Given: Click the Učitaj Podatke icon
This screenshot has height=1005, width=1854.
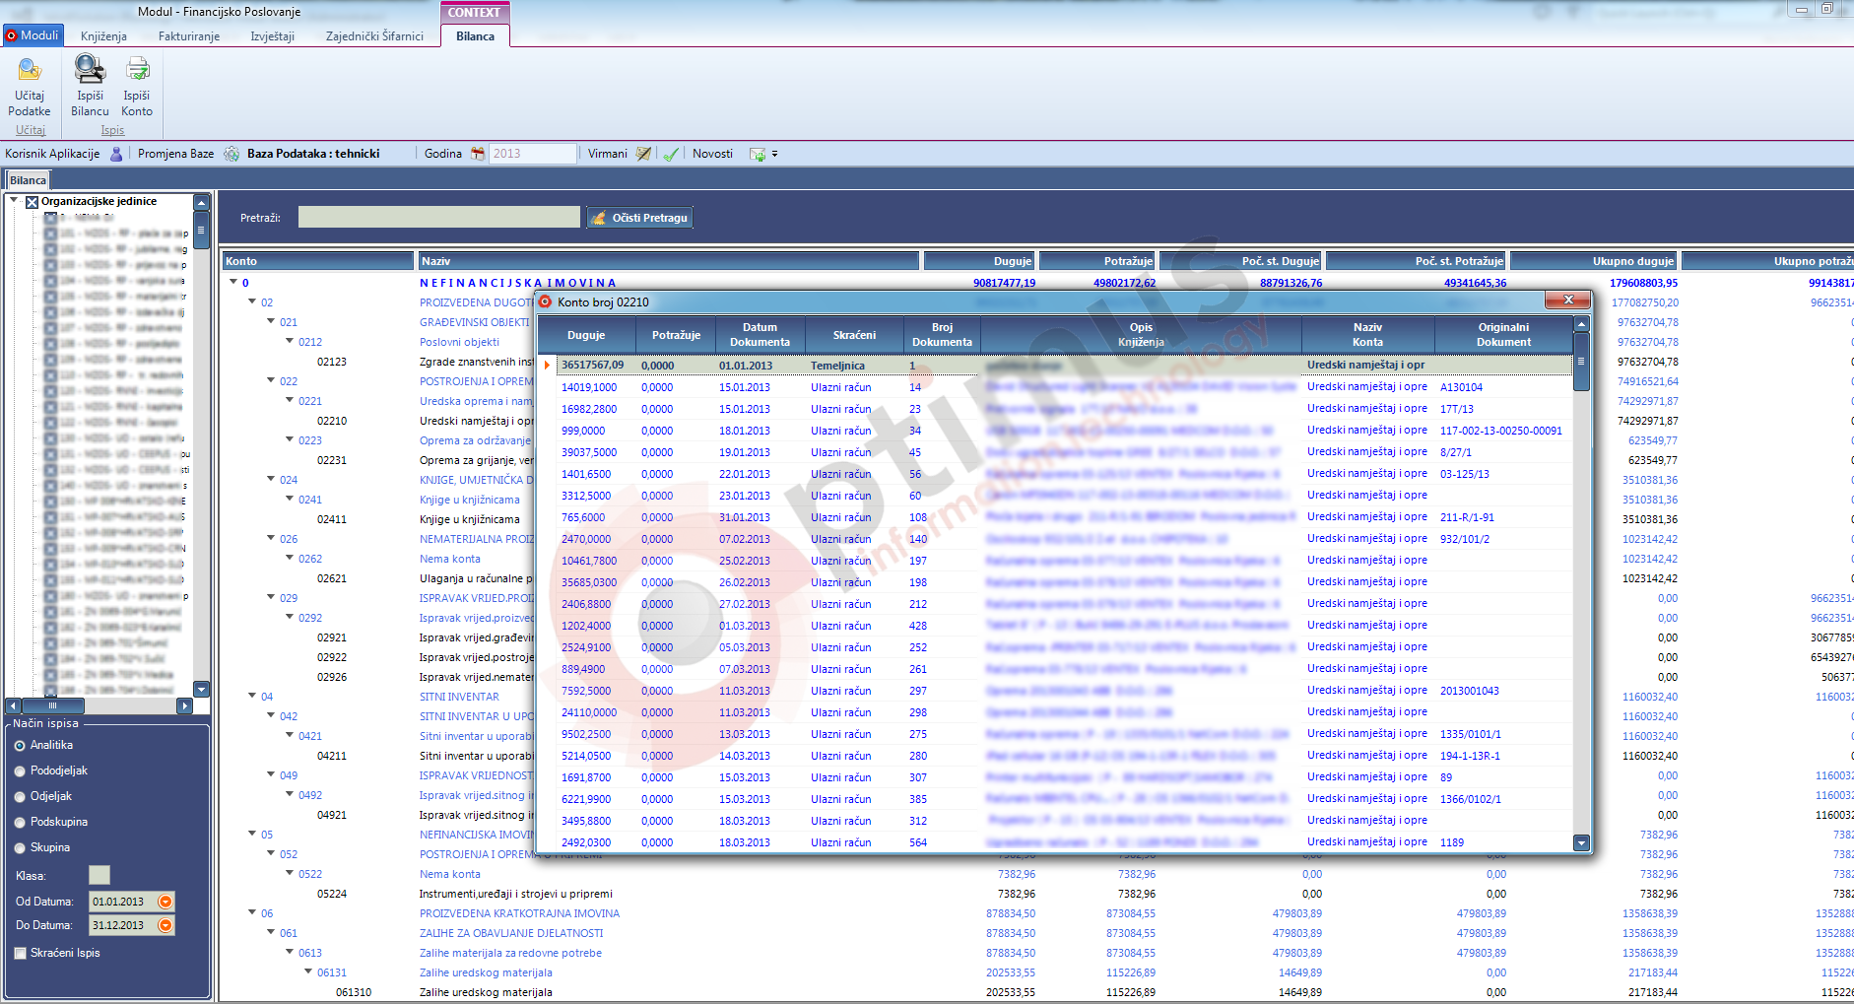Looking at the screenshot, I should click(30, 70).
